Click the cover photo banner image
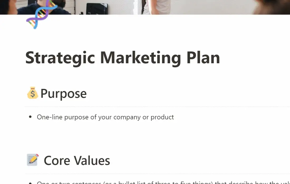 pyautogui.click(x=145, y=7)
